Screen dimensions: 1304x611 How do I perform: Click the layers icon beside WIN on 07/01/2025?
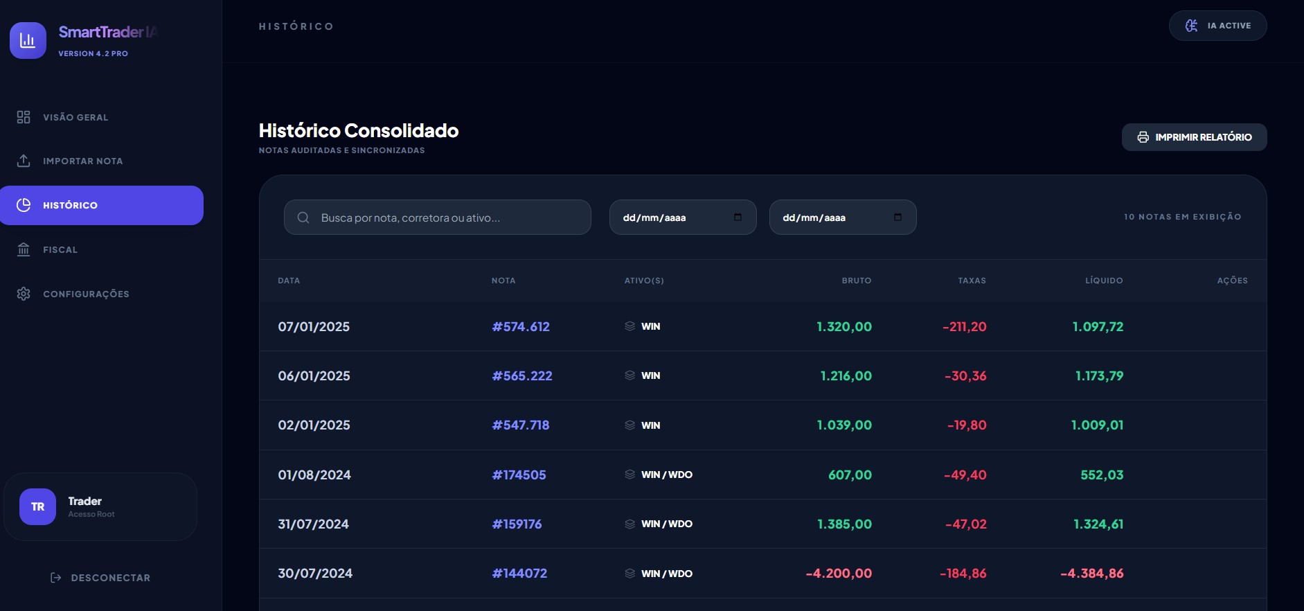[x=629, y=326]
